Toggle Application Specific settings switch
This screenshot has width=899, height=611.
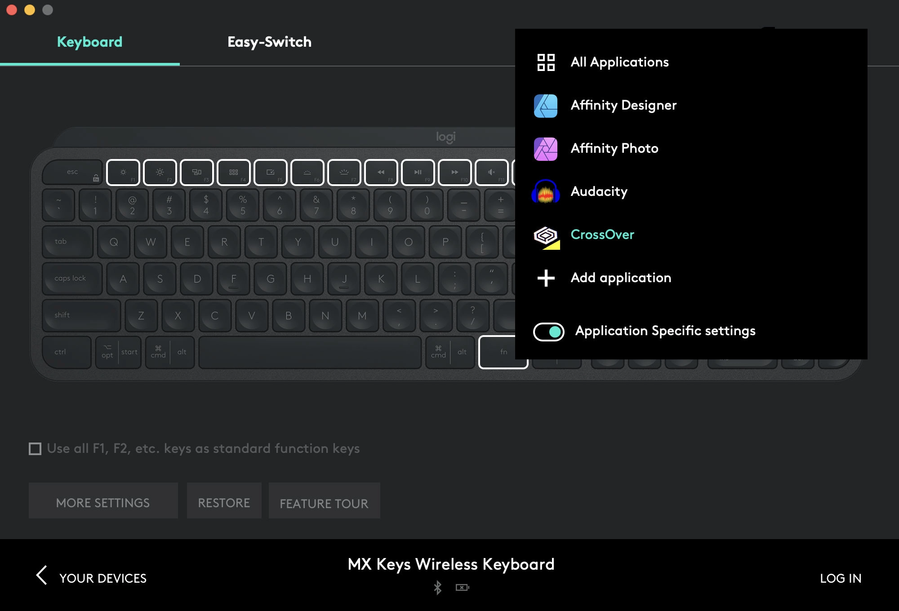pyautogui.click(x=549, y=332)
